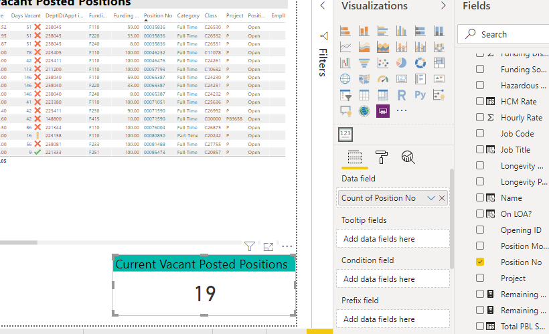The height and width of the screenshot is (334, 549).
Task: Tick the Job Title field checkbox
Action: pyautogui.click(x=480, y=149)
